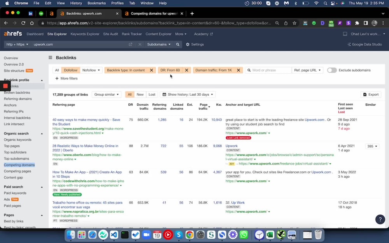Viewport: 389px width, 243px height.
Task: Clear the upwork.com search input
Action: click(x=140, y=44)
